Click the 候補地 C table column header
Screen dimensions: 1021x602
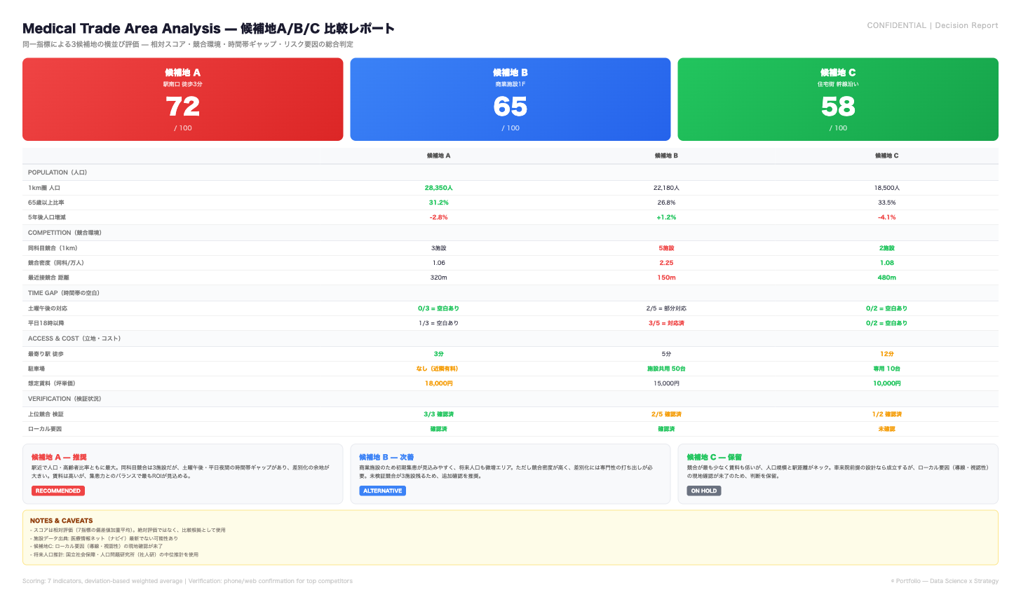[x=886, y=156]
